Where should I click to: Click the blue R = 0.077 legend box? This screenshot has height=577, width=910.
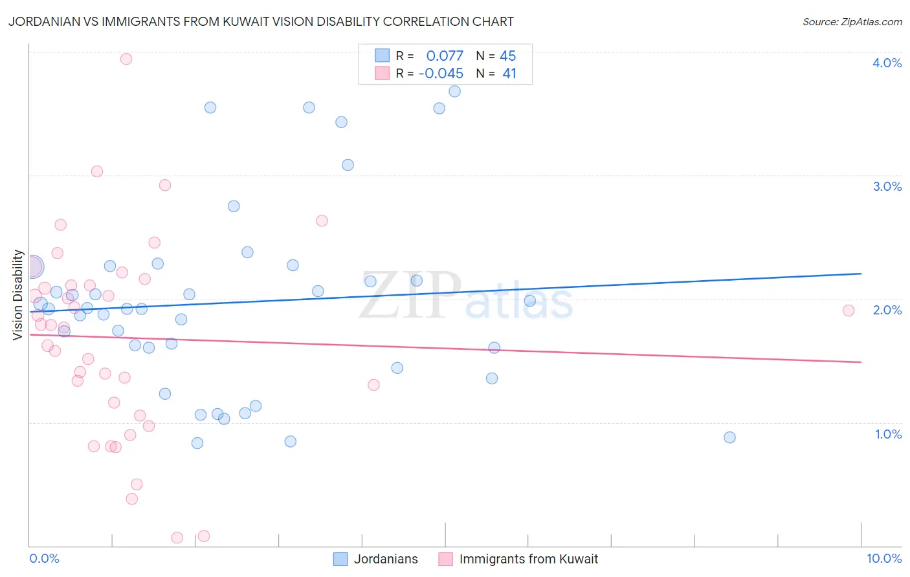(383, 56)
